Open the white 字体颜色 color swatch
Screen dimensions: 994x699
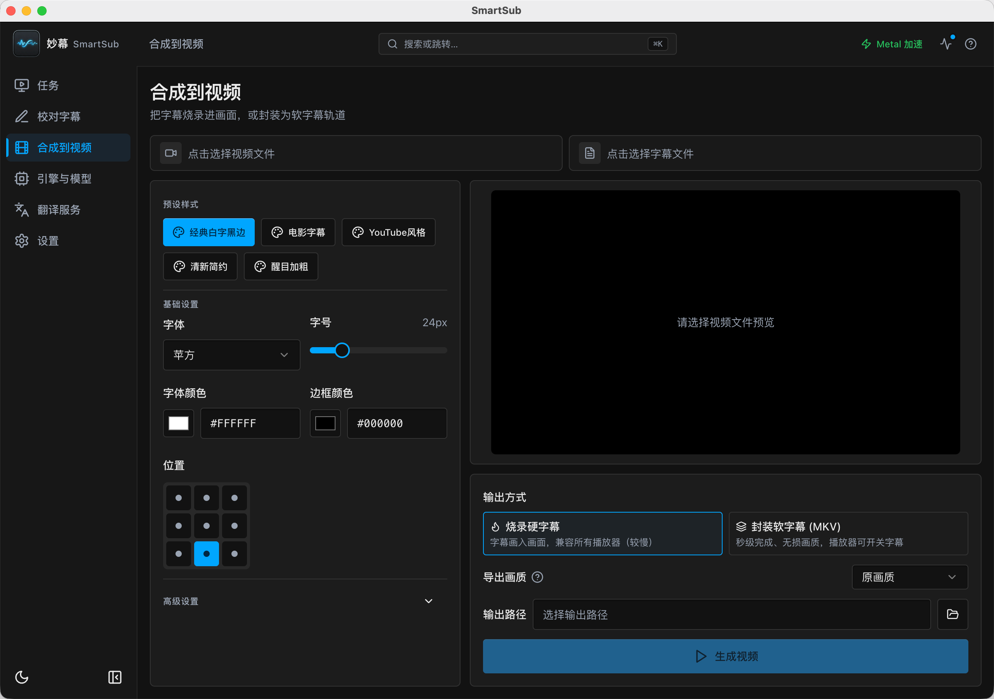178,423
